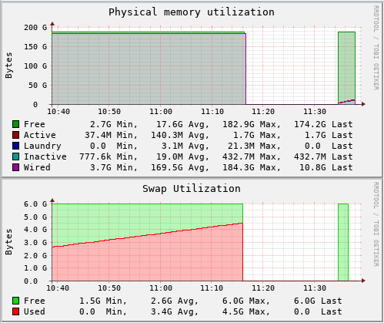Click the green Free memory legend swatch

tap(16, 124)
